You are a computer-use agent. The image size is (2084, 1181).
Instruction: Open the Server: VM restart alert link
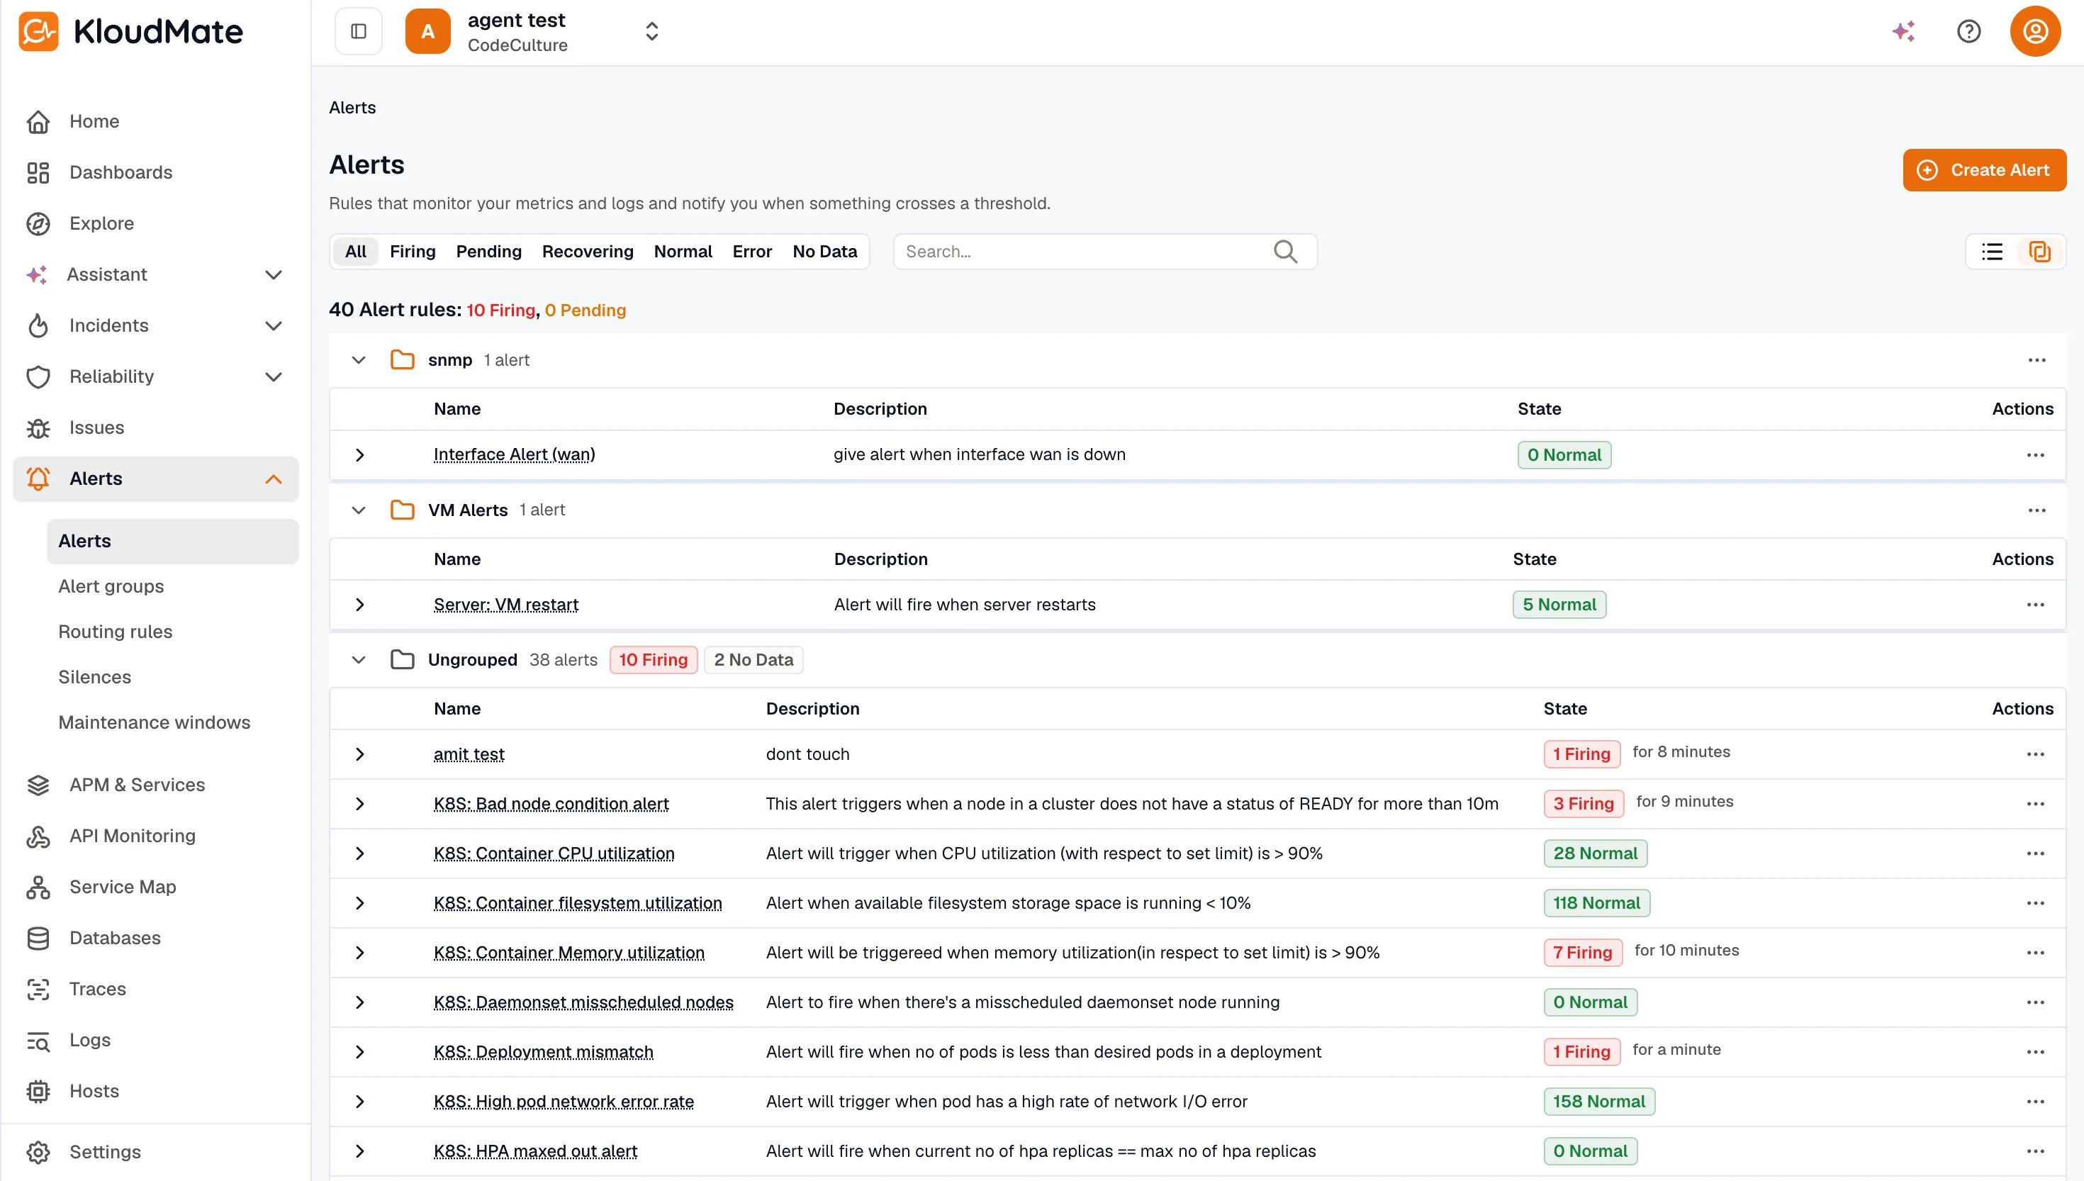(506, 605)
